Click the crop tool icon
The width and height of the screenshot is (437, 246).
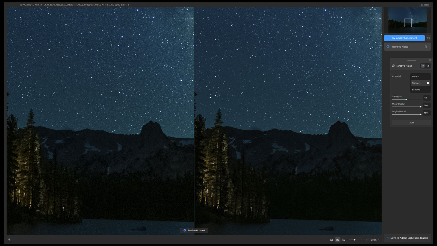(428, 38)
